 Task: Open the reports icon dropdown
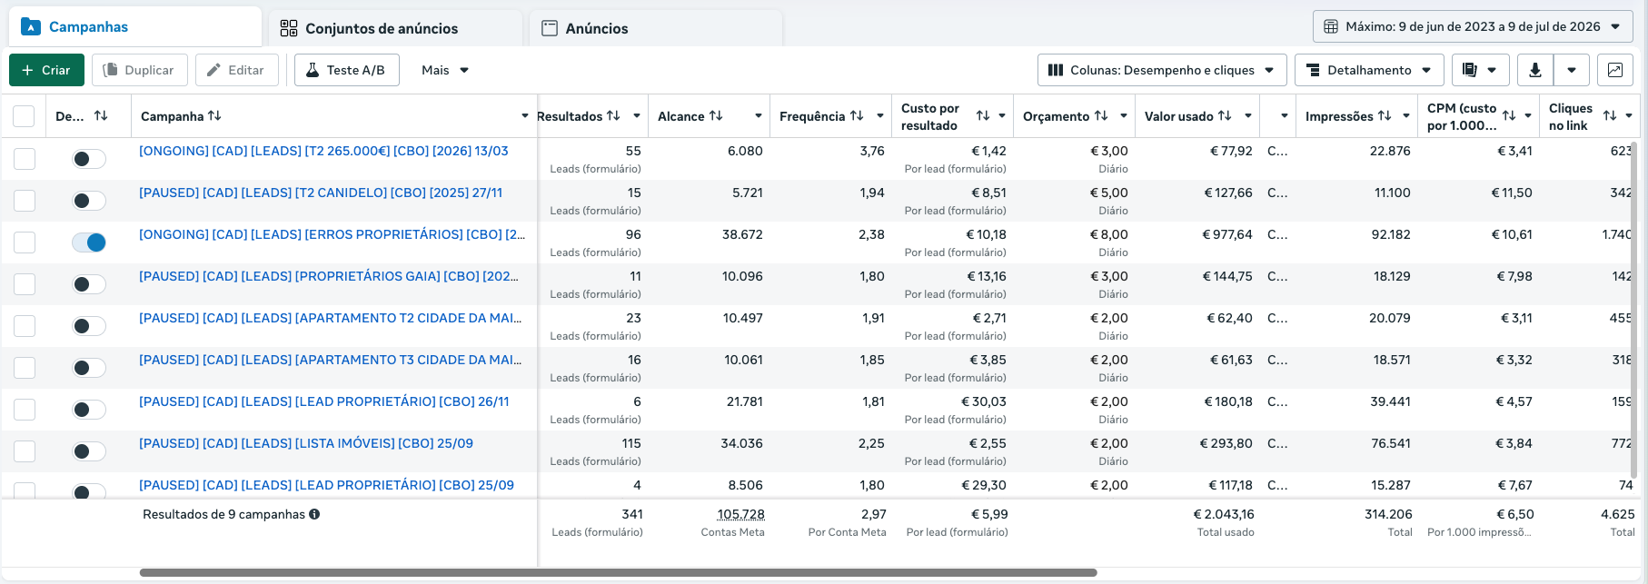tap(1480, 70)
